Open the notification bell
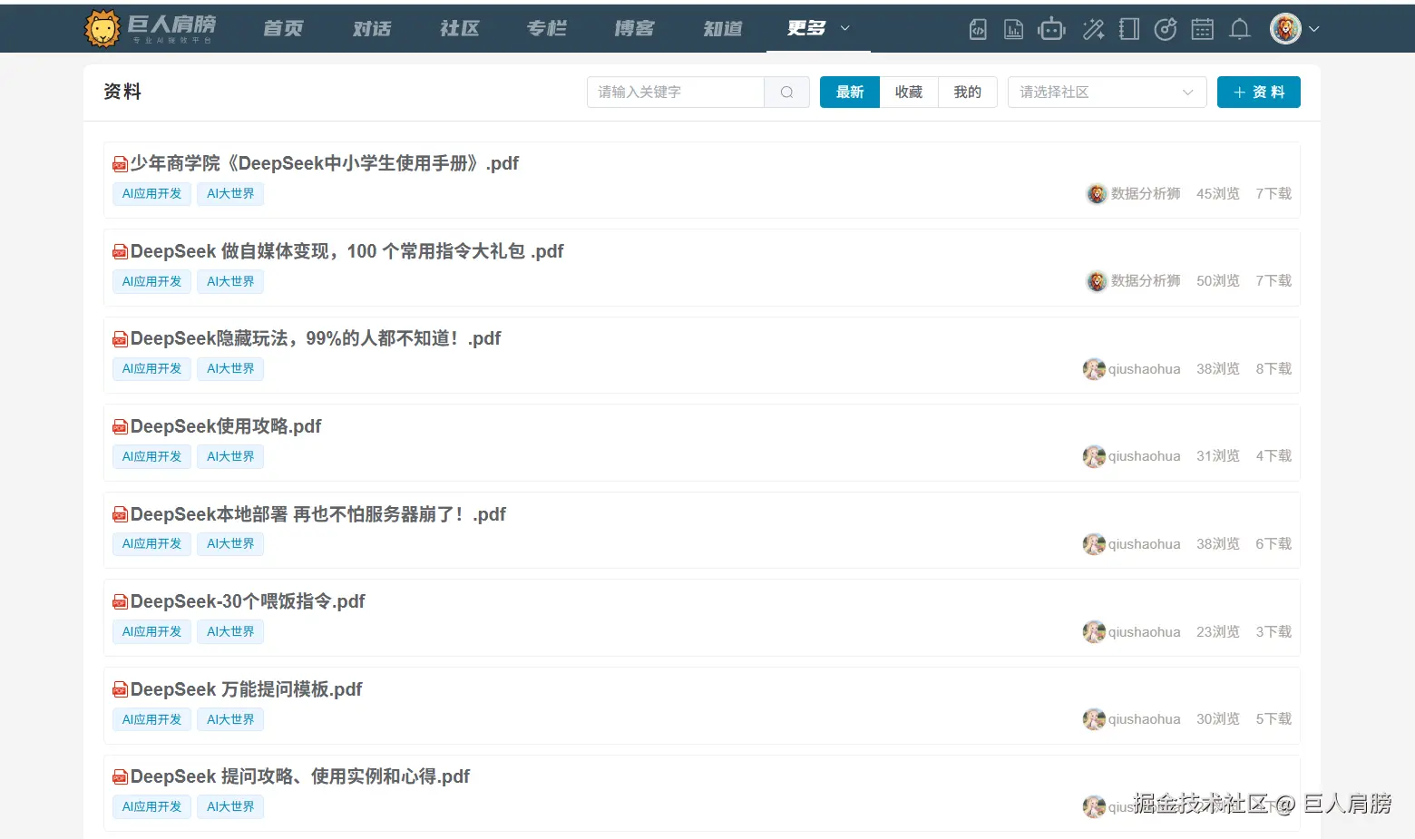Screen dimensions: 1415x839 (x=1240, y=29)
